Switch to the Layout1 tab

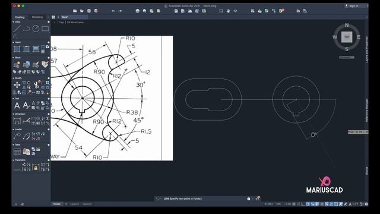click(74, 204)
